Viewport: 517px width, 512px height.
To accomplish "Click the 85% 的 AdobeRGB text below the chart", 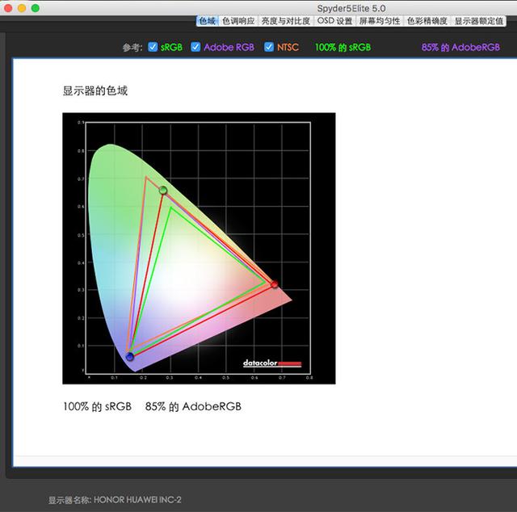I will [193, 406].
